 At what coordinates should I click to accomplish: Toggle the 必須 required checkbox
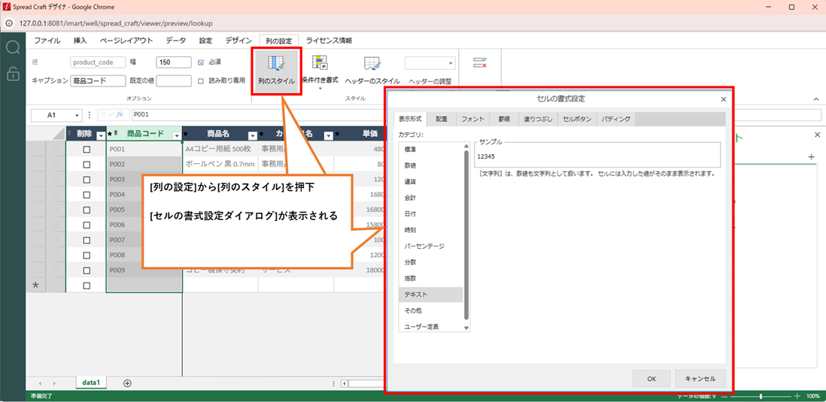tap(200, 62)
